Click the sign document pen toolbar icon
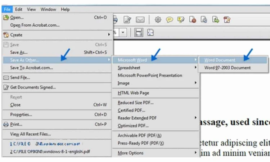270x162 pixels. click(x=127, y=20)
